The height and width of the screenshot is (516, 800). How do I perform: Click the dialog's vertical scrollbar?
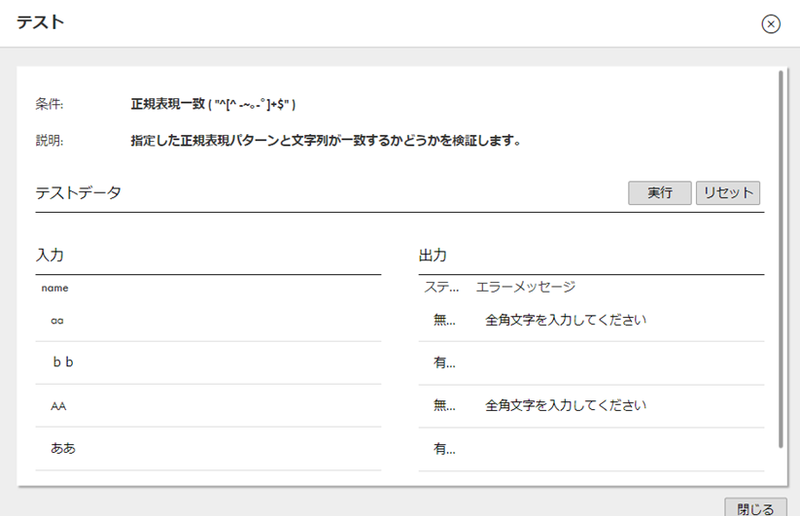tap(781, 259)
